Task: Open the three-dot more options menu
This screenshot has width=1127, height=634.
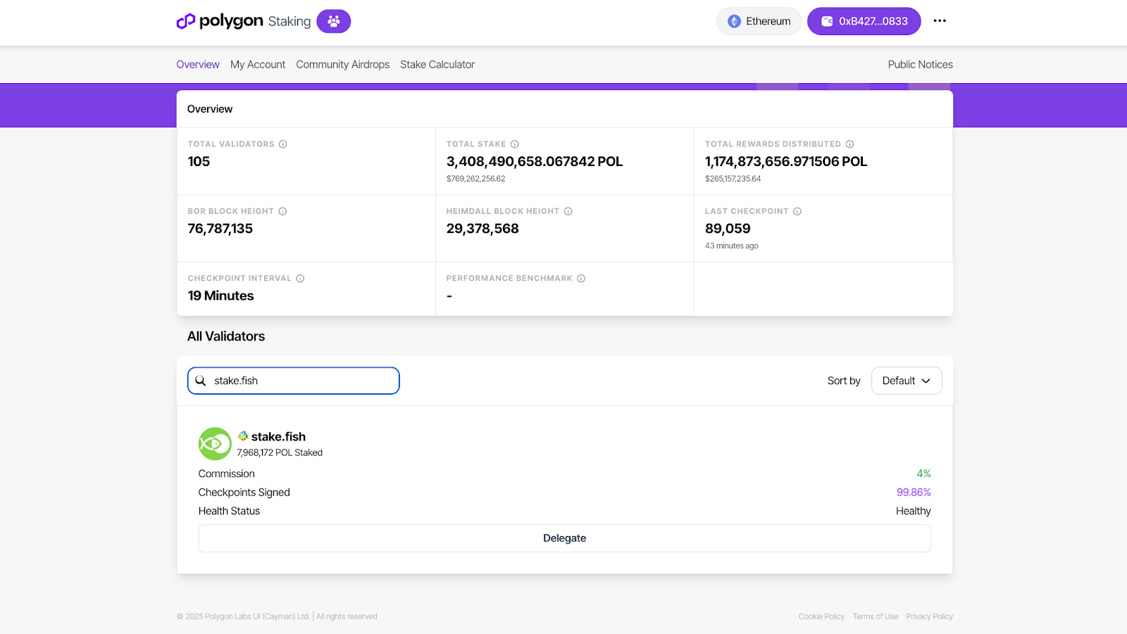Action: pyautogui.click(x=940, y=21)
